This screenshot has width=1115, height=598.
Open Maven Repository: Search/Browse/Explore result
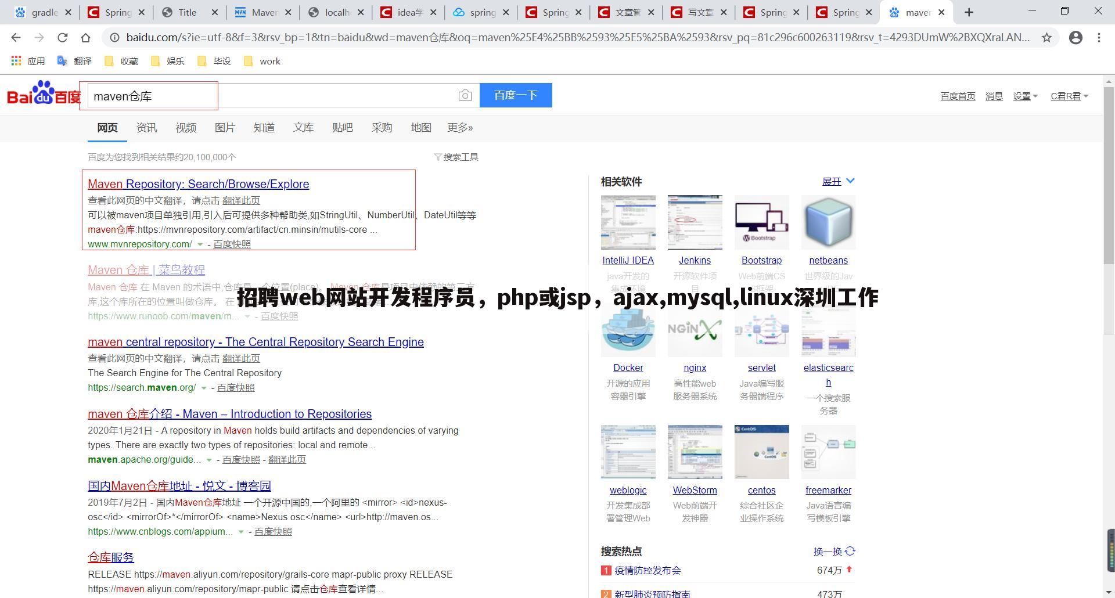click(x=198, y=184)
